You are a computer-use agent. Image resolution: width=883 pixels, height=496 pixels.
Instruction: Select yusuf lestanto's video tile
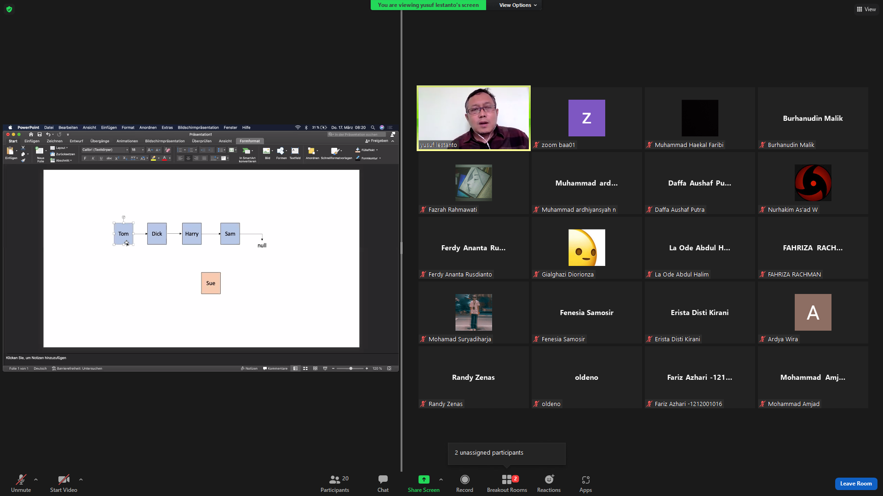(474, 118)
